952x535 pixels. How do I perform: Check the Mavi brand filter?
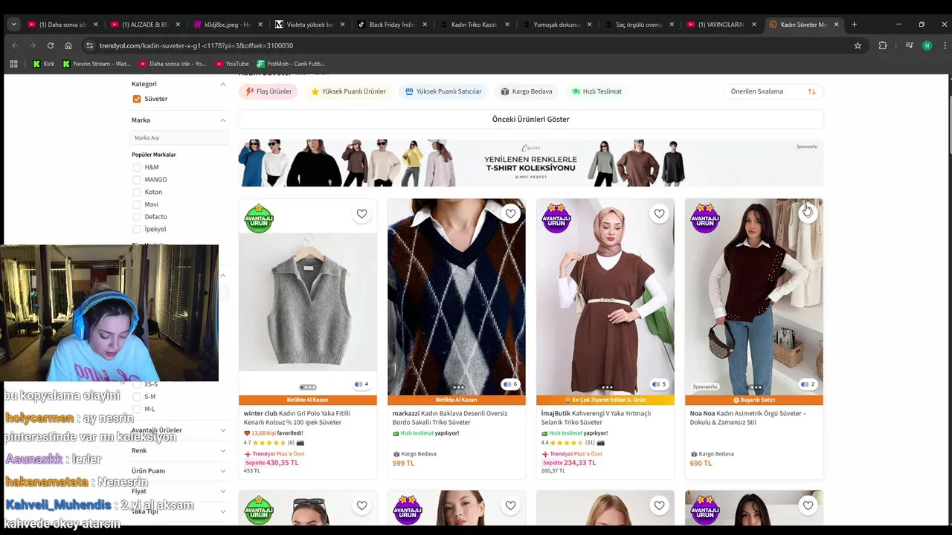point(137,204)
